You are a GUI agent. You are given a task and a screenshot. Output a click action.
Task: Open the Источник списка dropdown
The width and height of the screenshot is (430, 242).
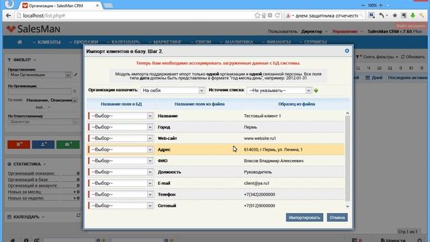point(279,90)
